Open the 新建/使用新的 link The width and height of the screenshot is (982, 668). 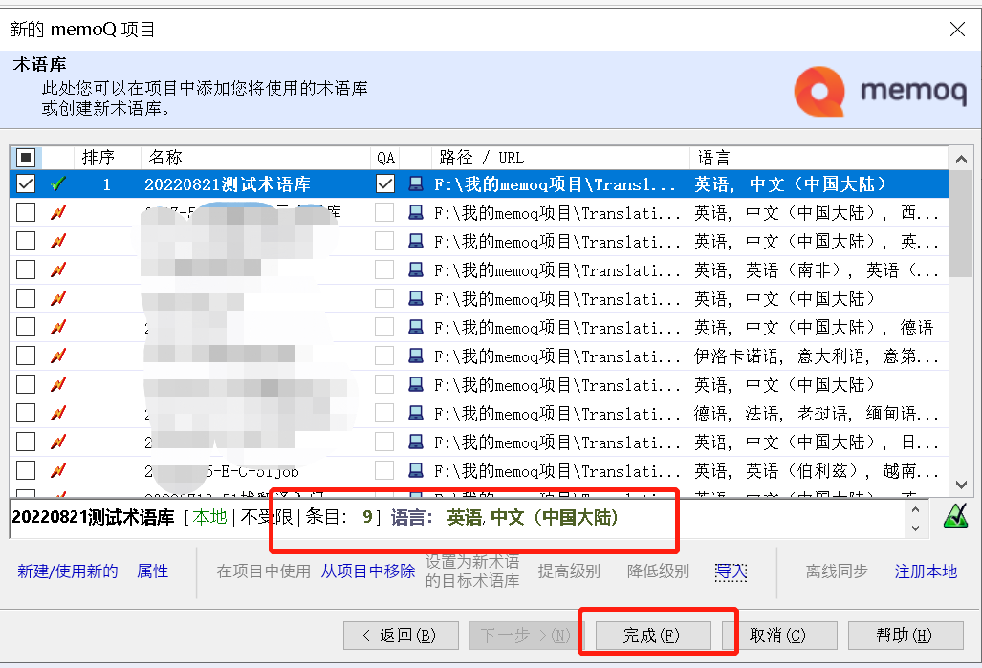(x=68, y=571)
